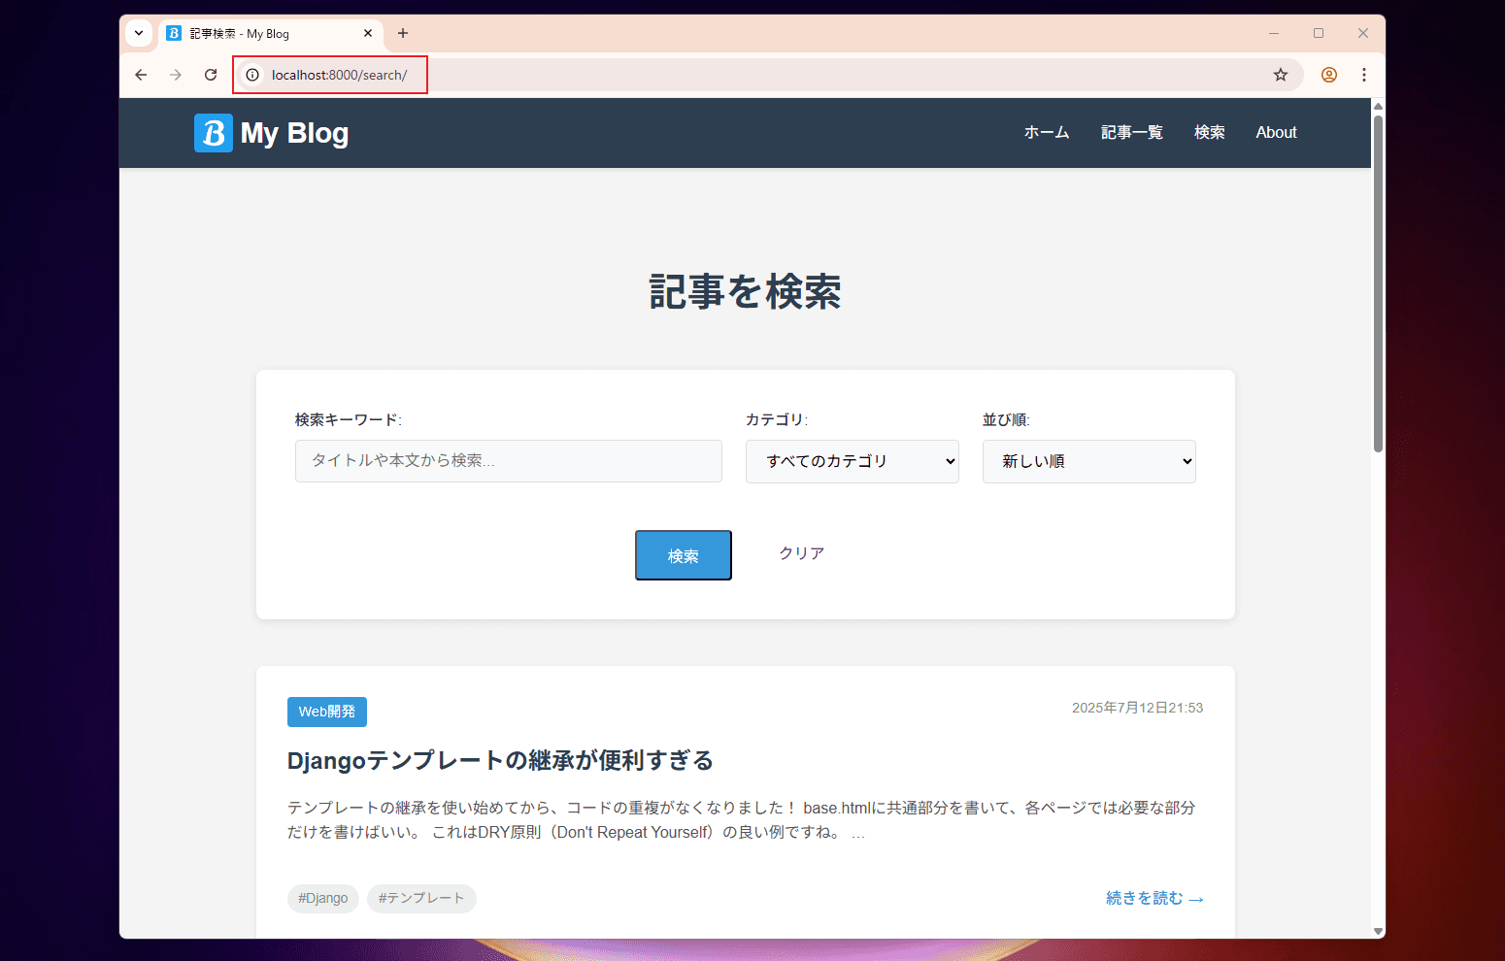Image resolution: width=1505 pixels, height=961 pixels.
Task: Click 続きを読む → link
Action: (1155, 898)
